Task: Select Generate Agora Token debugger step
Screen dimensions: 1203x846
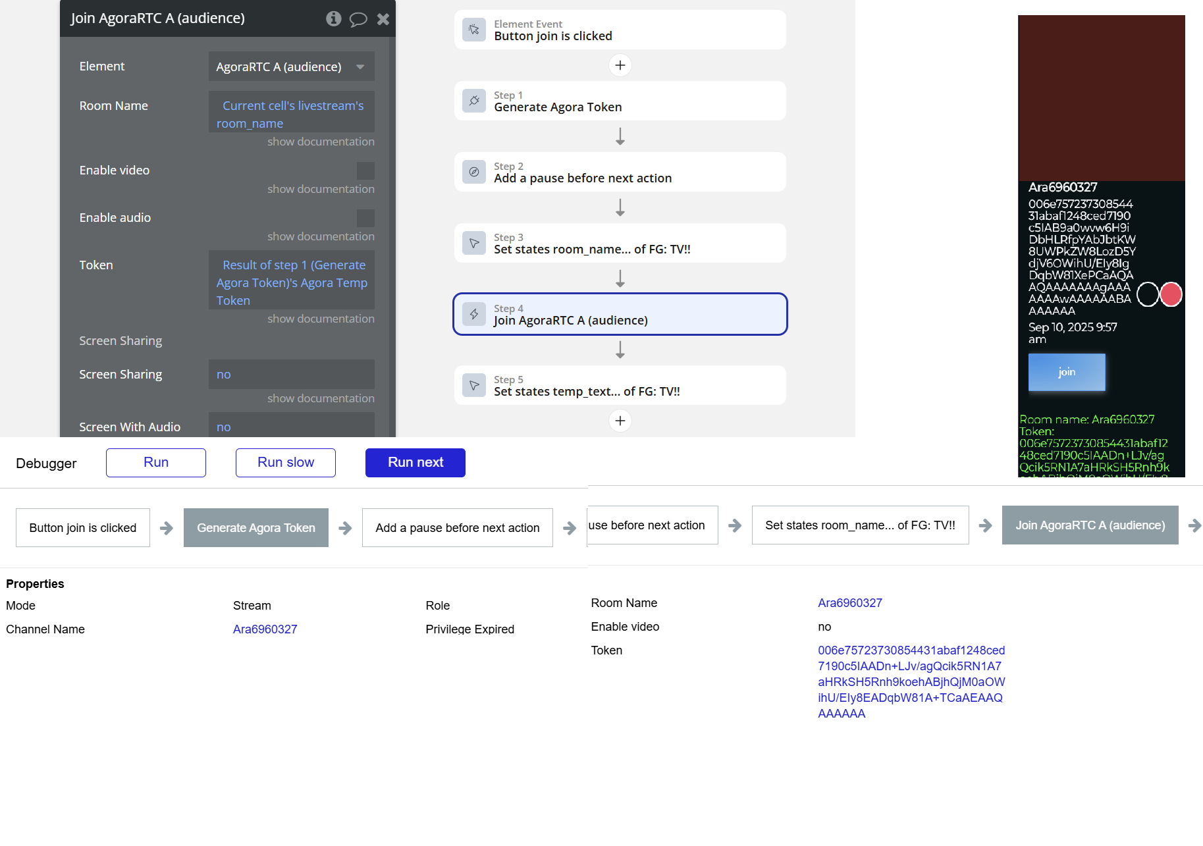Action: [255, 527]
